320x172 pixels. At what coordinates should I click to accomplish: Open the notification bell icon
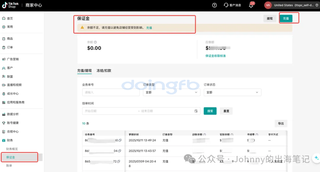point(251,5)
